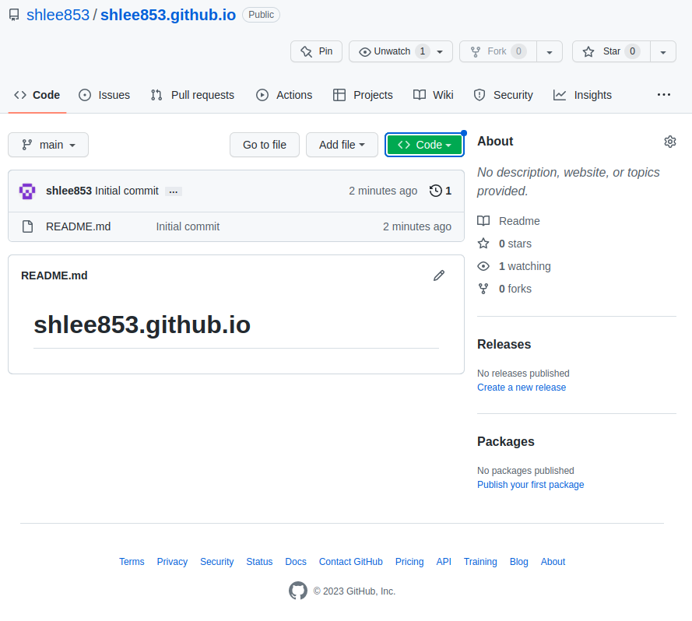Click the eye icon beside 1 watching
The image size is (692, 621).
483,266
